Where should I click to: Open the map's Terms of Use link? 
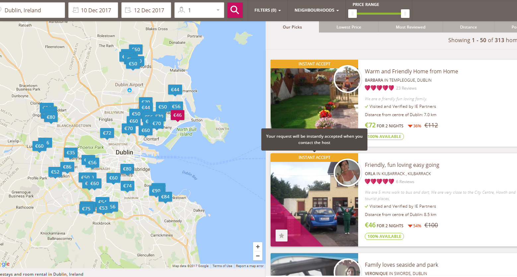point(222,266)
